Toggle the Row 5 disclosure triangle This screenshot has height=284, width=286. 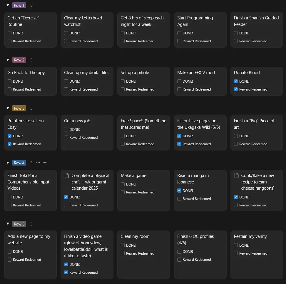pyautogui.click(x=8, y=224)
